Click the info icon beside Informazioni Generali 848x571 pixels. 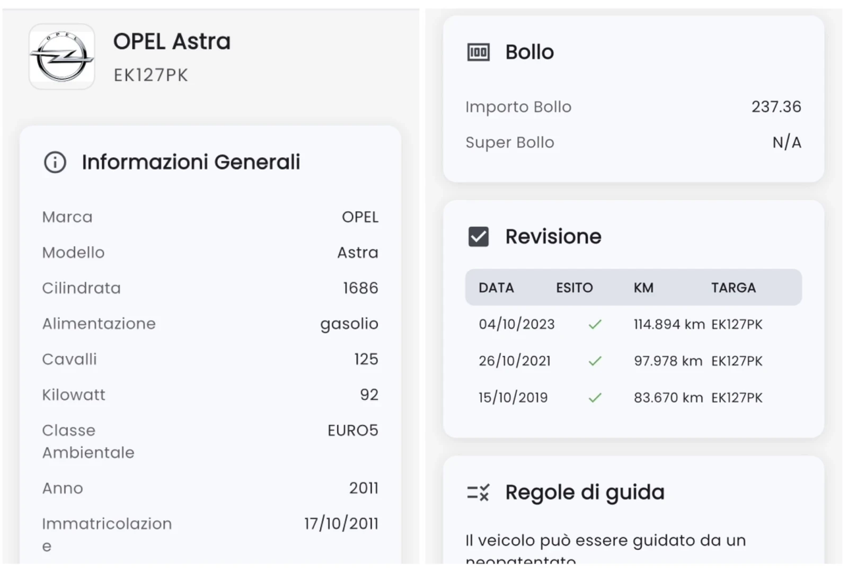[55, 162]
